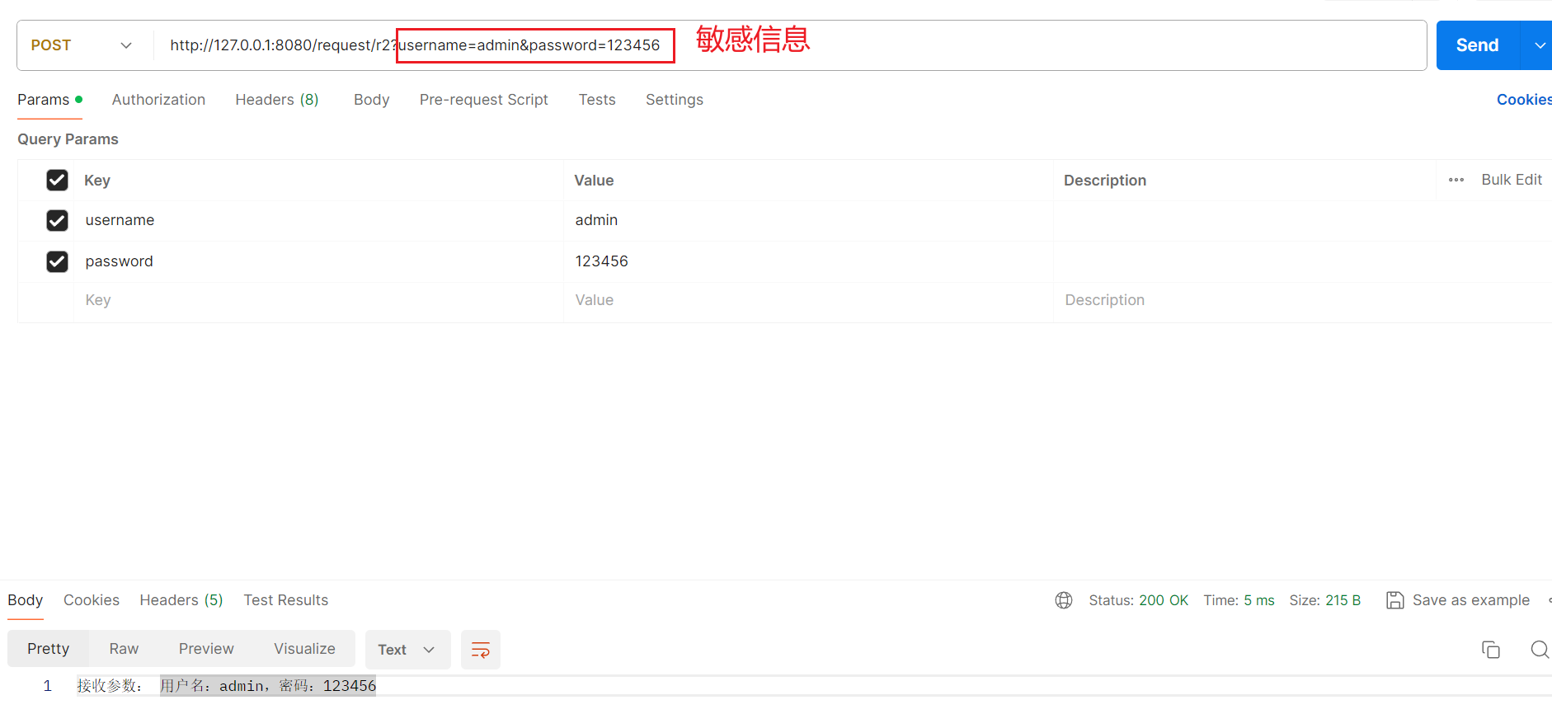
Task: Click the empty Description placeholder field
Action: [1303, 300]
